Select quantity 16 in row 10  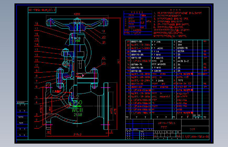tap(174, 84)
